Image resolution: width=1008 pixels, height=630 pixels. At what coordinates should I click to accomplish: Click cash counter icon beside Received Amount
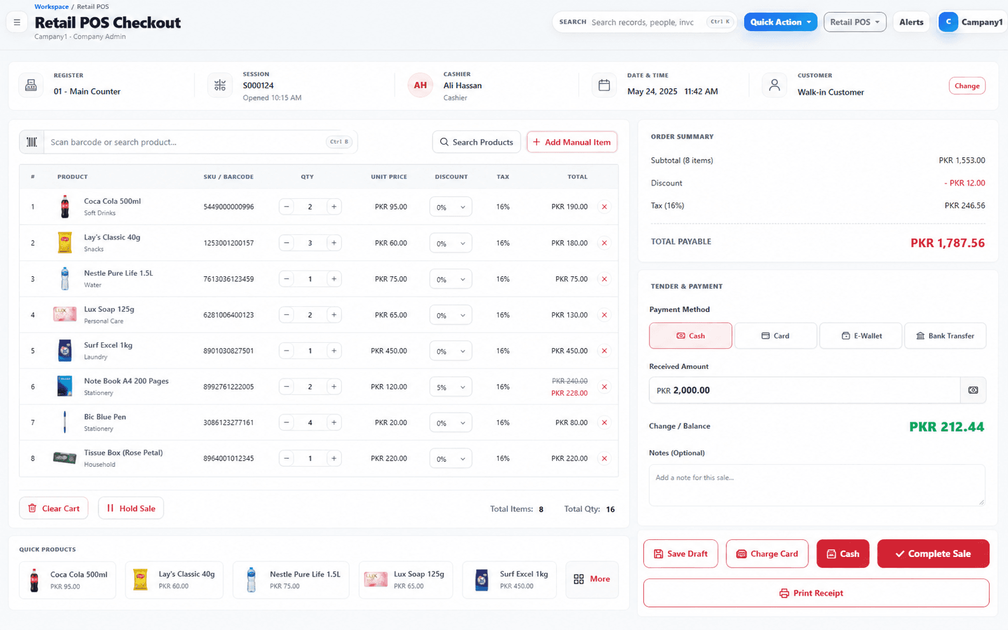973,391
